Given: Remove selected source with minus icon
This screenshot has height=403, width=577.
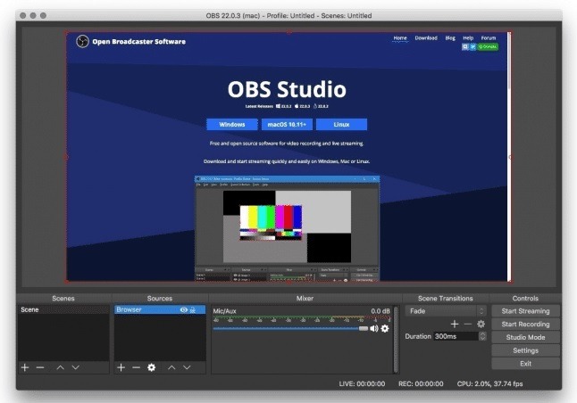Looking at the screenshot, I should [136, 367].
